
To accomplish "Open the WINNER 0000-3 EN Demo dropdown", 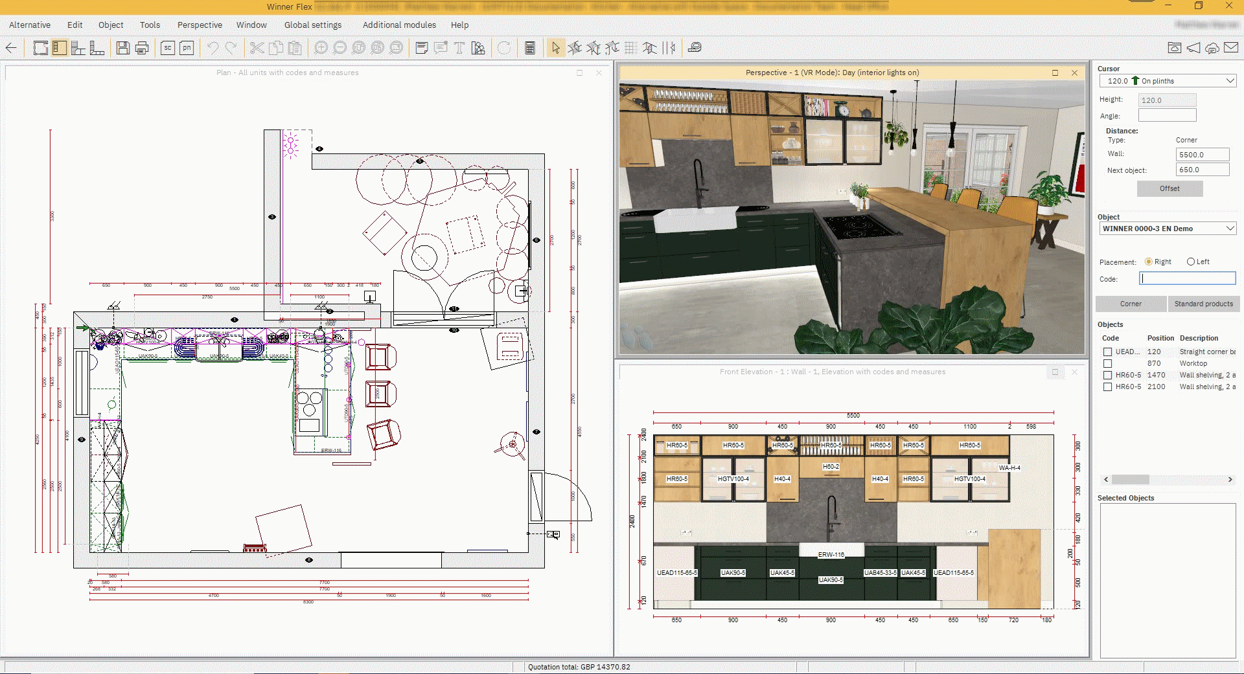I will (x=1230, y=229).
